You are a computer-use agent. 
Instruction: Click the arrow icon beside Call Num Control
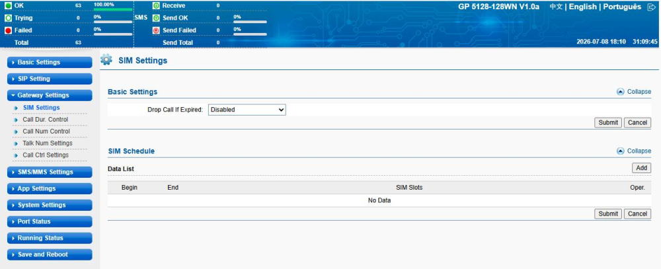pos(16,132)
